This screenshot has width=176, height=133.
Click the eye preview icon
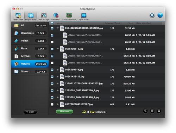point(152,111)
